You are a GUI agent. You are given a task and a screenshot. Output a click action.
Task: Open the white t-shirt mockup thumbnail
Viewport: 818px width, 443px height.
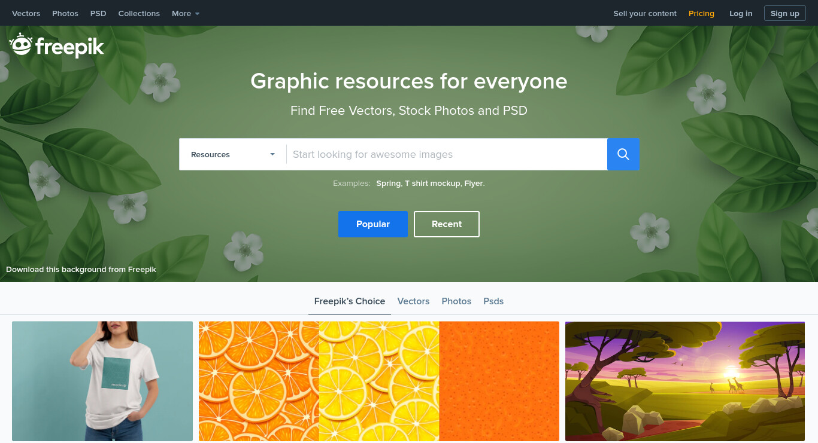coord(102,381)
